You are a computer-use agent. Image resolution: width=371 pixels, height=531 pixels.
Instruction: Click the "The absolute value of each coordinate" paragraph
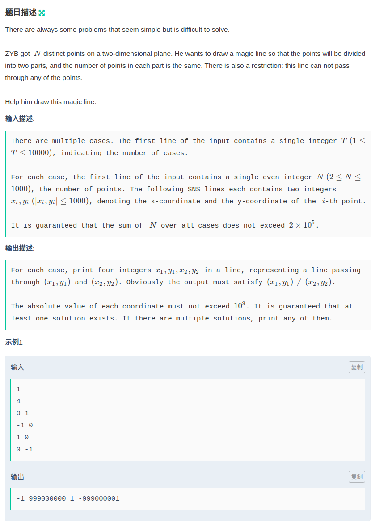tap(182, 312)
